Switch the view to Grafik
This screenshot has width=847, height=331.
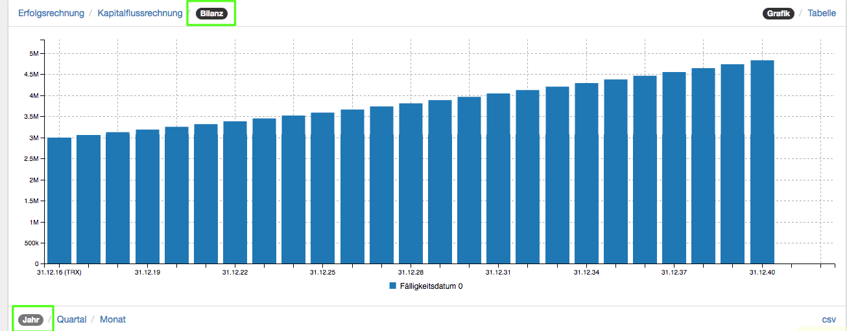click(x=779, y=14)
